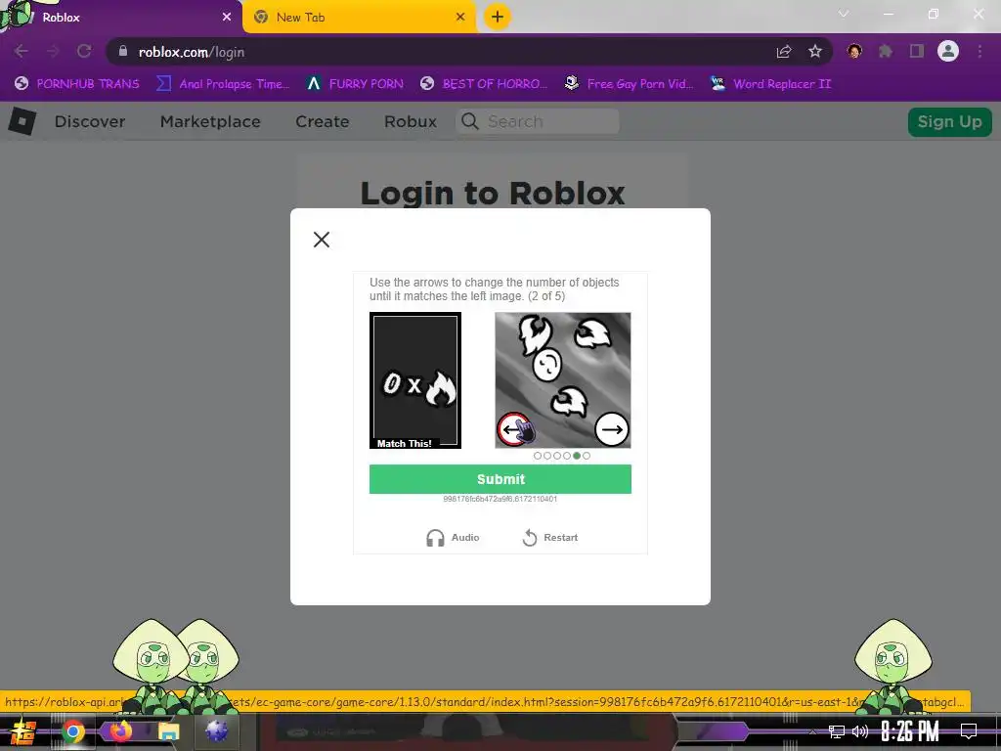Open the Robux page

[411, 121]
